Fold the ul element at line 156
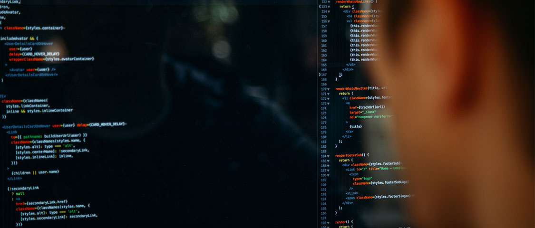The height and width of the screenshot is (228, 535). click(x=329, y=21)
